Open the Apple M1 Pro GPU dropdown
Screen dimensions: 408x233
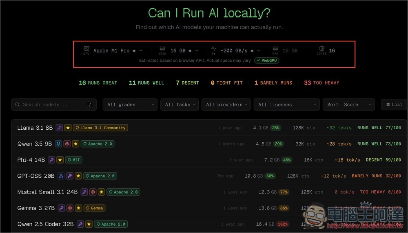coord(118,50)
